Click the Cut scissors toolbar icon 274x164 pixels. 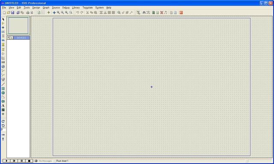pos(87,12)
